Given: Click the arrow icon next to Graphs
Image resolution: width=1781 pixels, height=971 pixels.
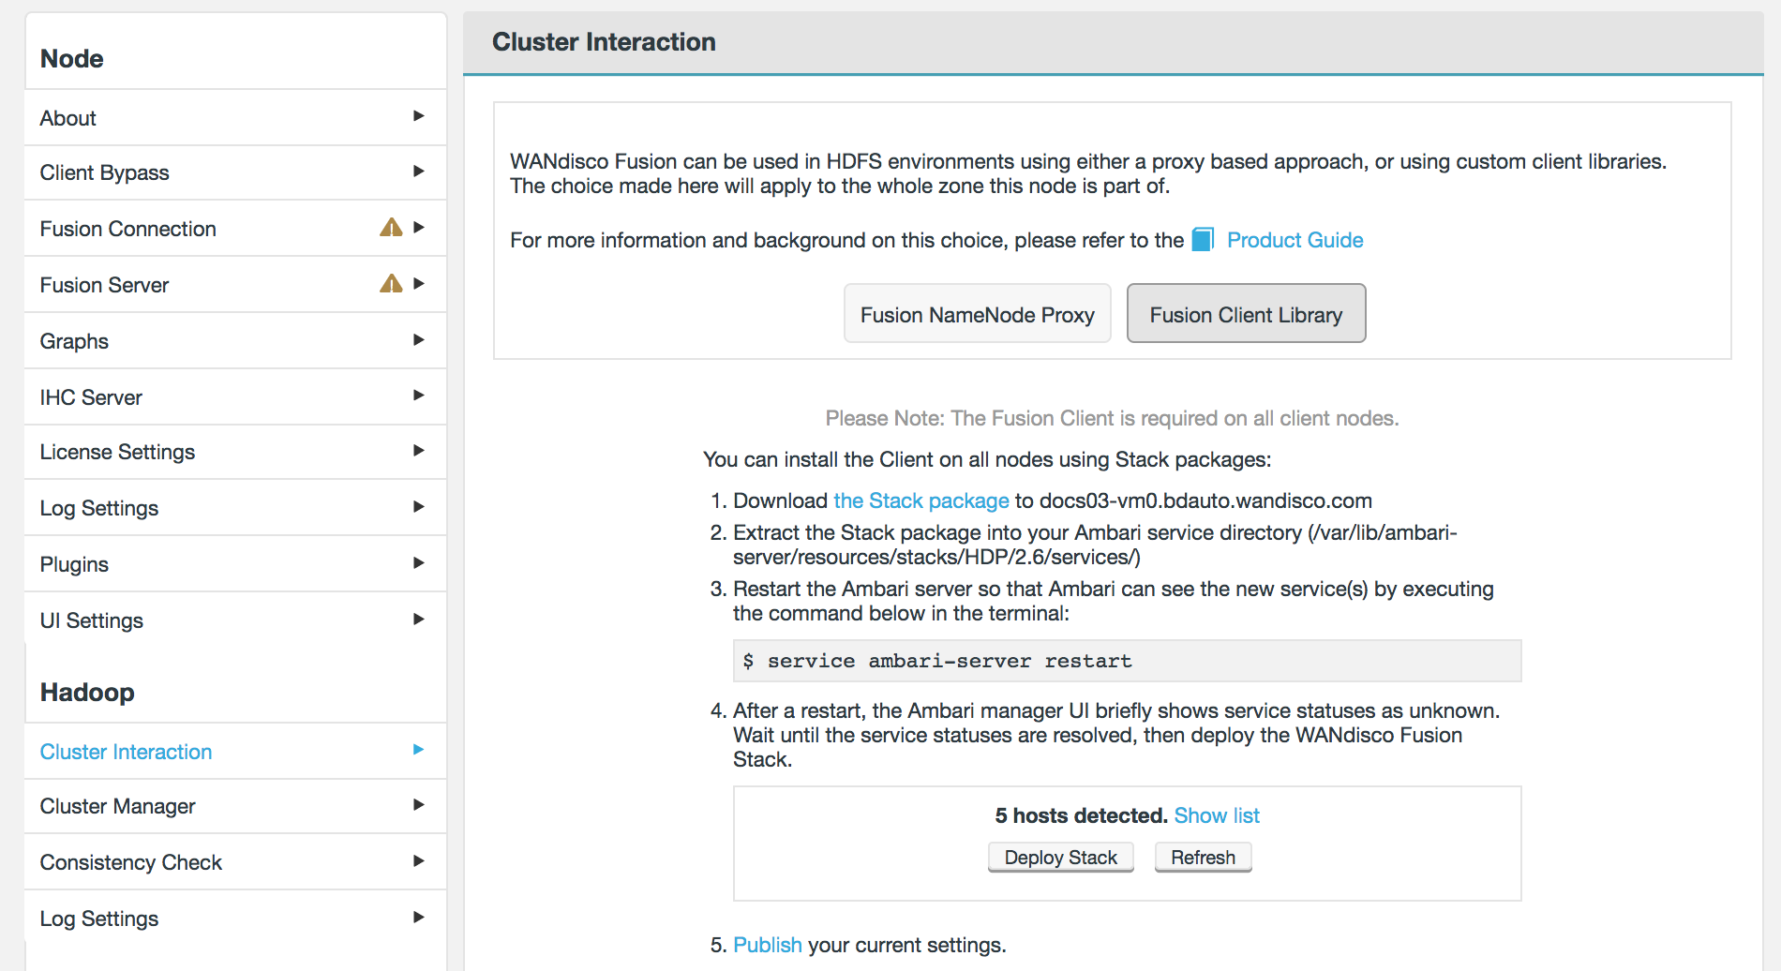Looking at the screenshot, I should pyautogui.click(x=419, y=340).
